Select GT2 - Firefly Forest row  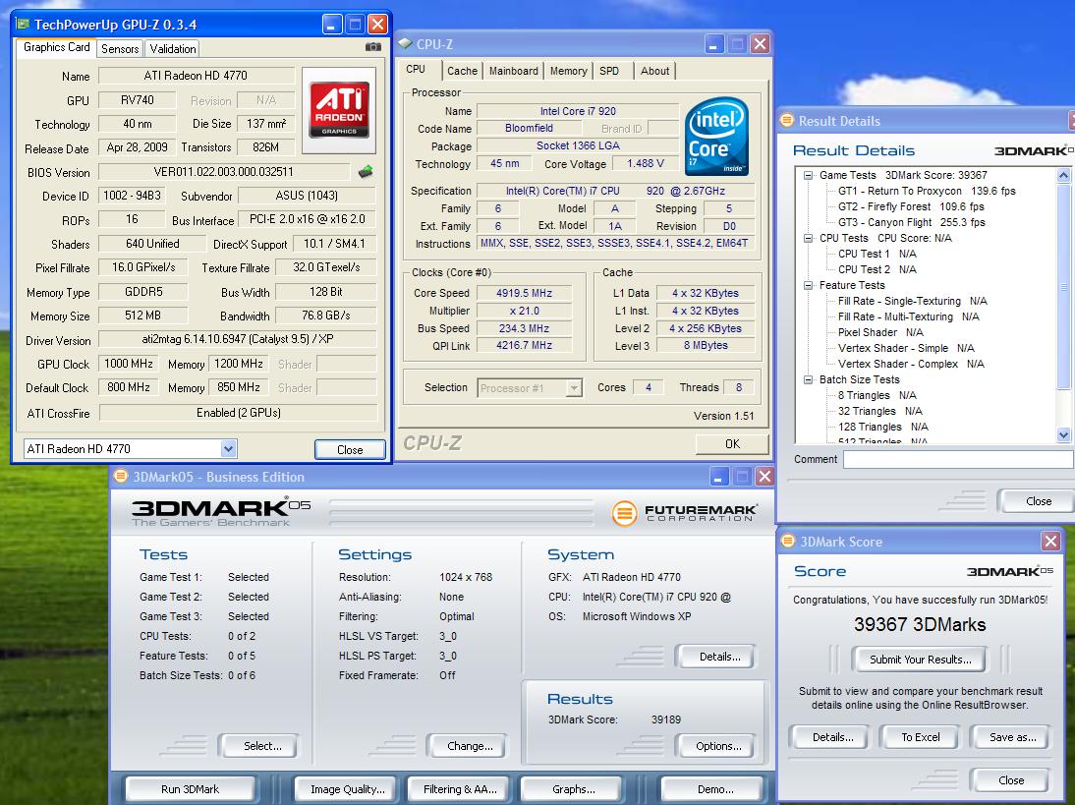point(911,206)
